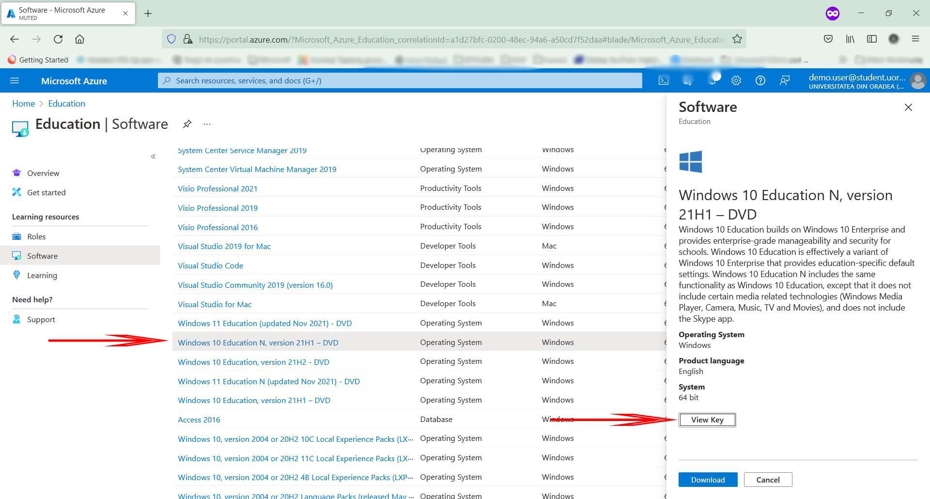This screenshot has width=930, height=499.
Task: Open Visio Professional 2016 entry
Action: [x=217, y=227]
